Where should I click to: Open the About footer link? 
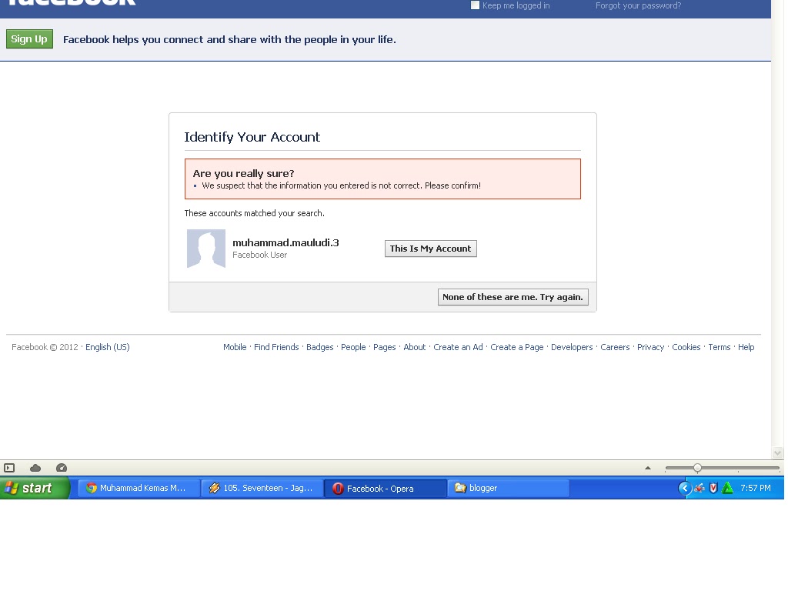click(x=415, y=347)
